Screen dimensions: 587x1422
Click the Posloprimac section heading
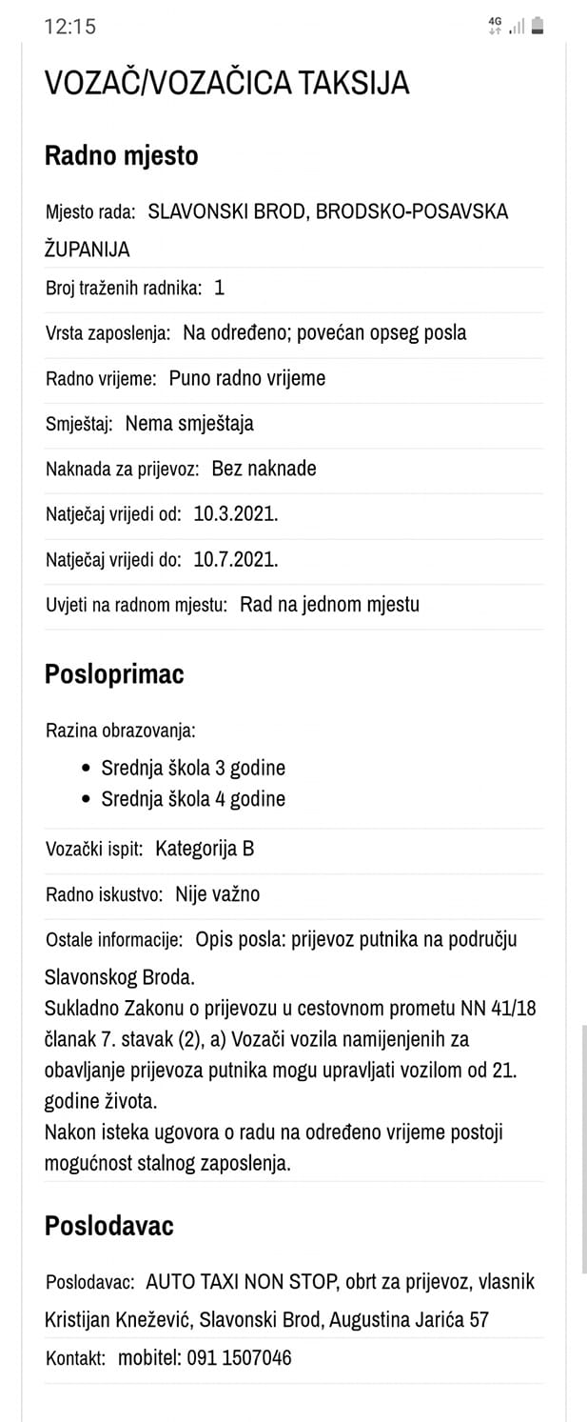pos(114,674)
